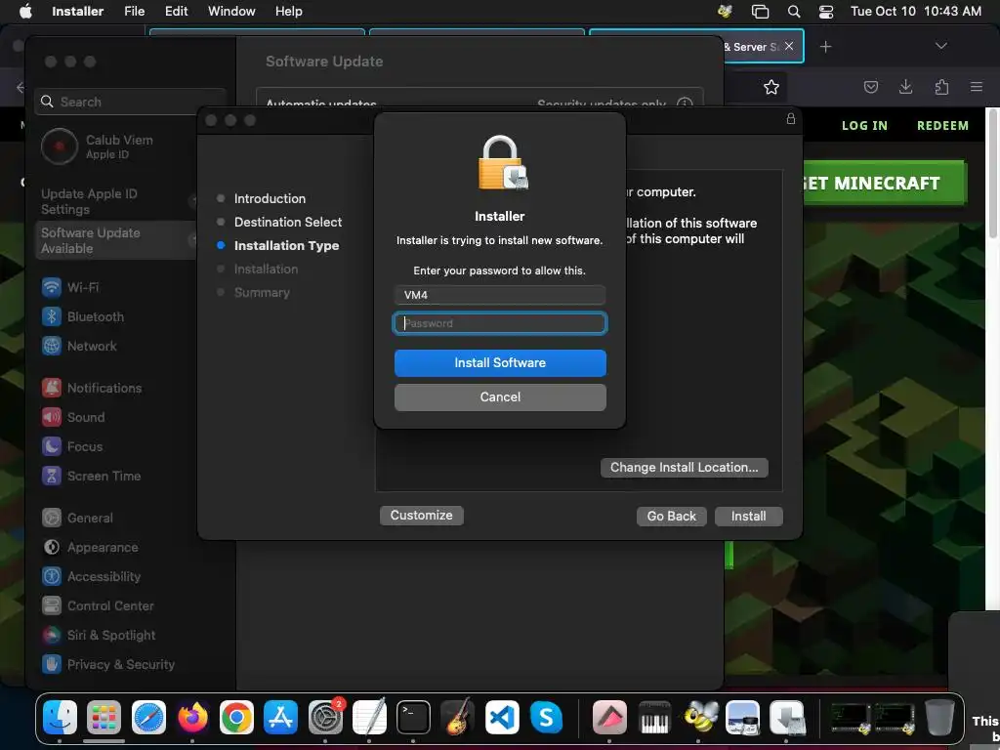Click the Install button in Installer window
The image size is (1000, 750).
pos(749,516)
